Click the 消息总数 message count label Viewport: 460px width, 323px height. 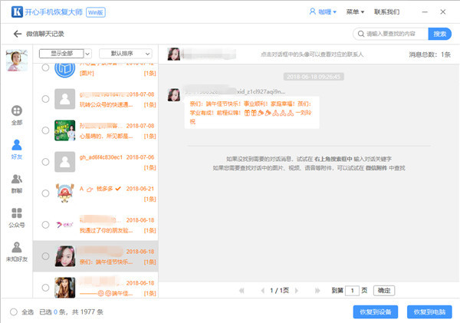point(430,54)
